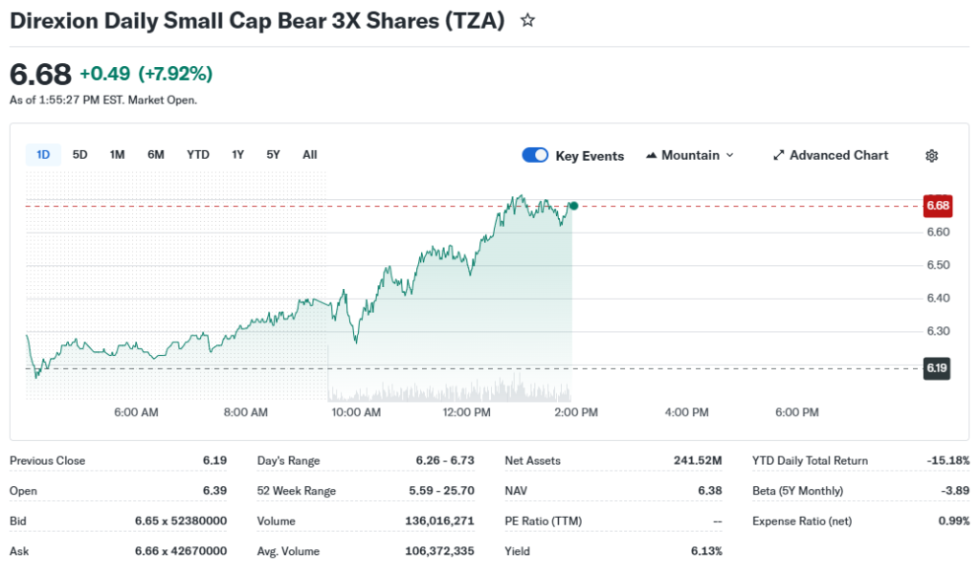The height and width of the screenshot is (576, 980).
Task: Switch to the 1Y chart view
Action: pos(238,155)
